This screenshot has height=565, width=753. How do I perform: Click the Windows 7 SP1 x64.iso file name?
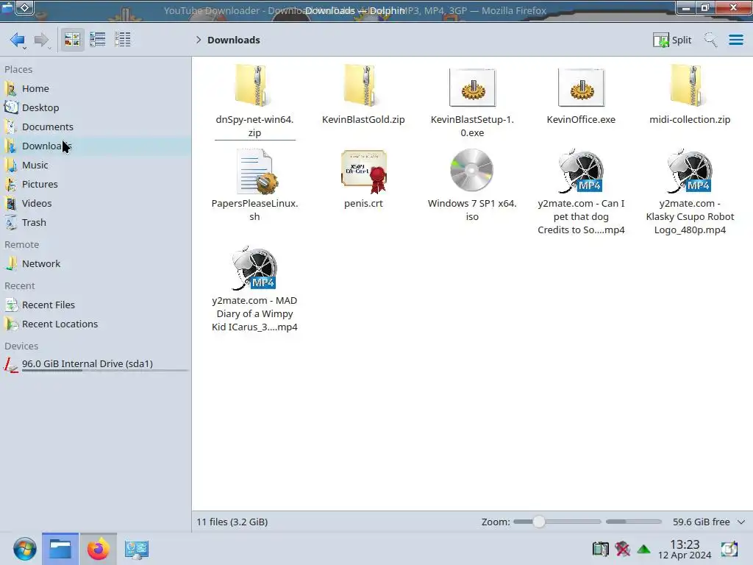click(x=472, y=210)
